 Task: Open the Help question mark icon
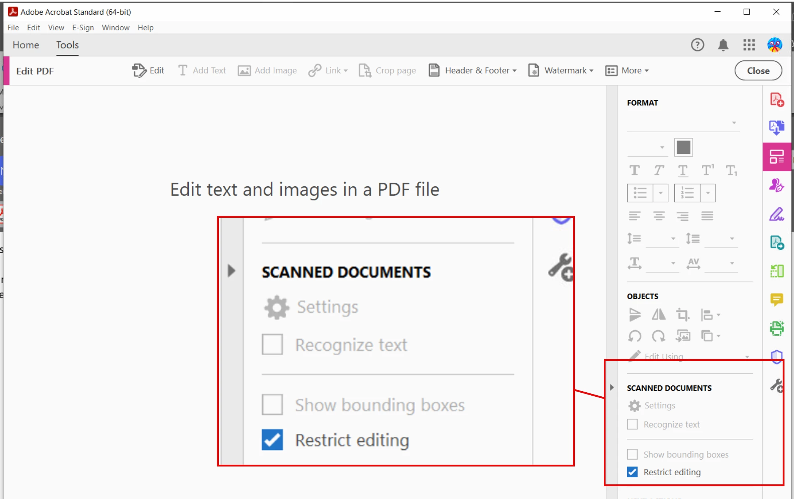[x=697, y=45]
